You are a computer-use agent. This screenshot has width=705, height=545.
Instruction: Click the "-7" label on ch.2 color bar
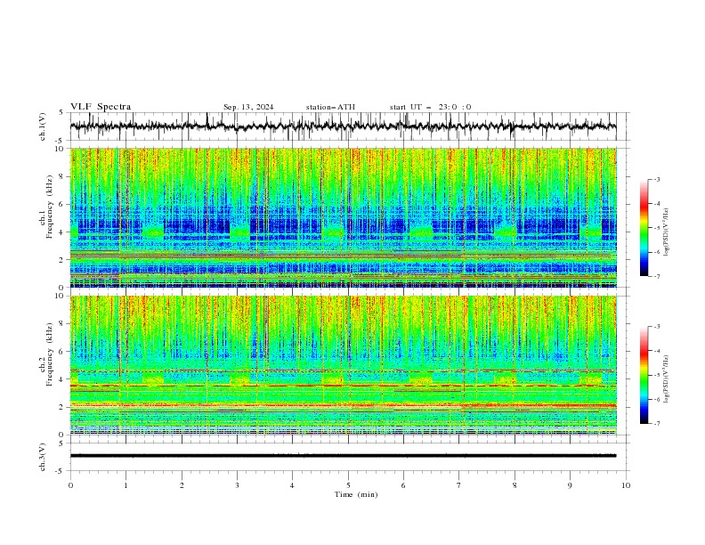click(657, 424)
